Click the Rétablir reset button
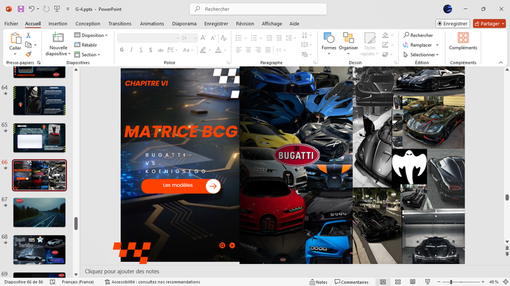Screen dimensions: 510x286 click(x=89, y=45)
